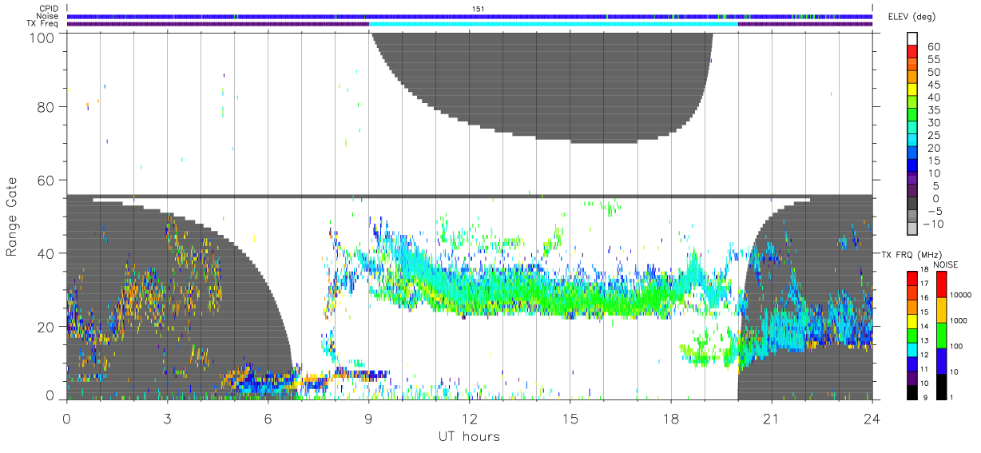Click the 25 value on the ELEV scale
Screen dimensions: 981x453
pos(934,136)
